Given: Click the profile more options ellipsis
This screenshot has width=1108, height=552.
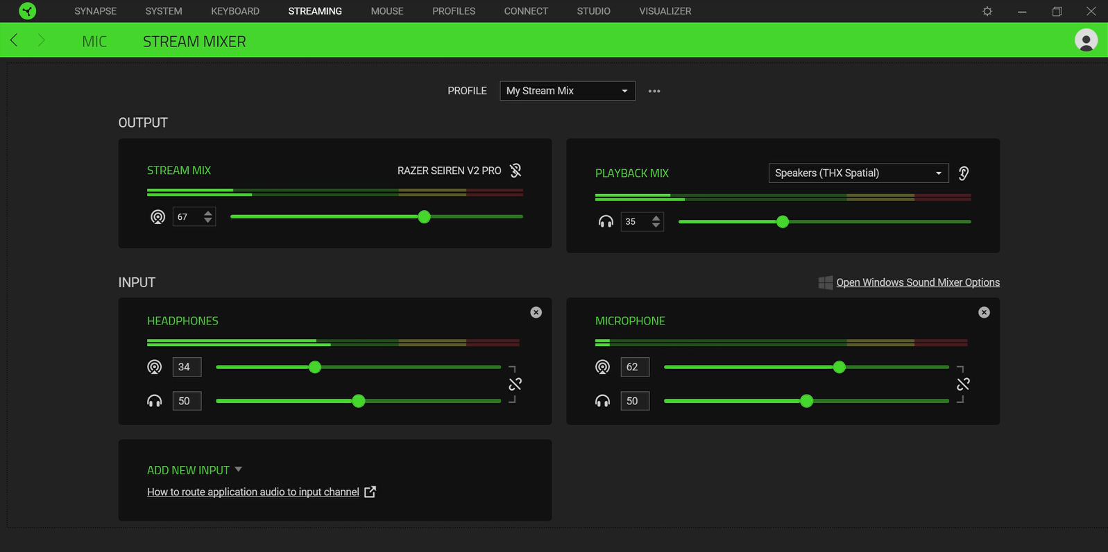Looking at the screenshot, I should point(654,91).
